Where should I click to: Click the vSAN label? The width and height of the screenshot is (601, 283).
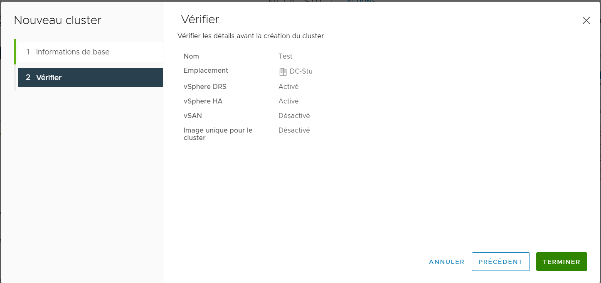coord(193,116)
